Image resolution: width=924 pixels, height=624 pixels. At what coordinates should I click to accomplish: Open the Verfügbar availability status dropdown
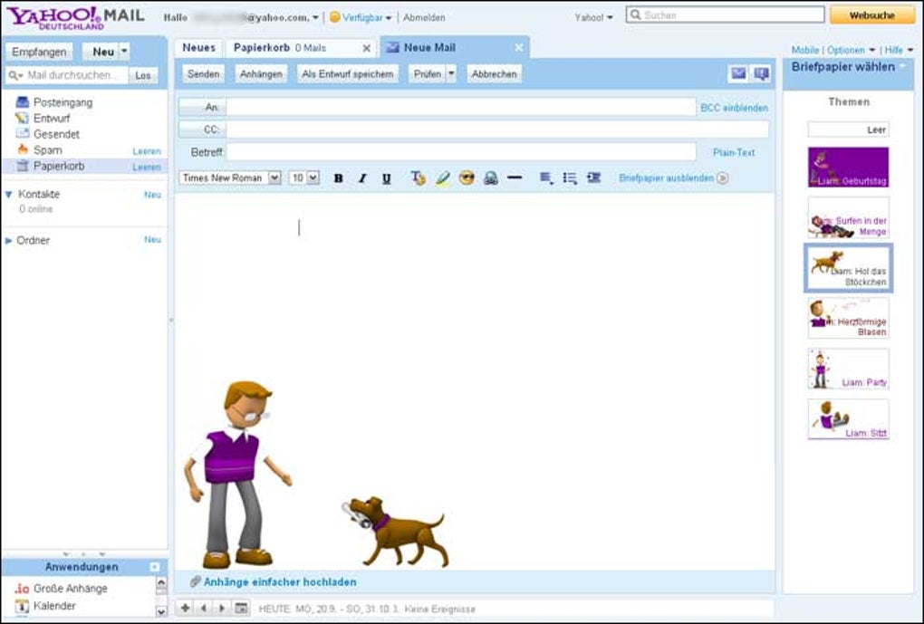[361, 17]
